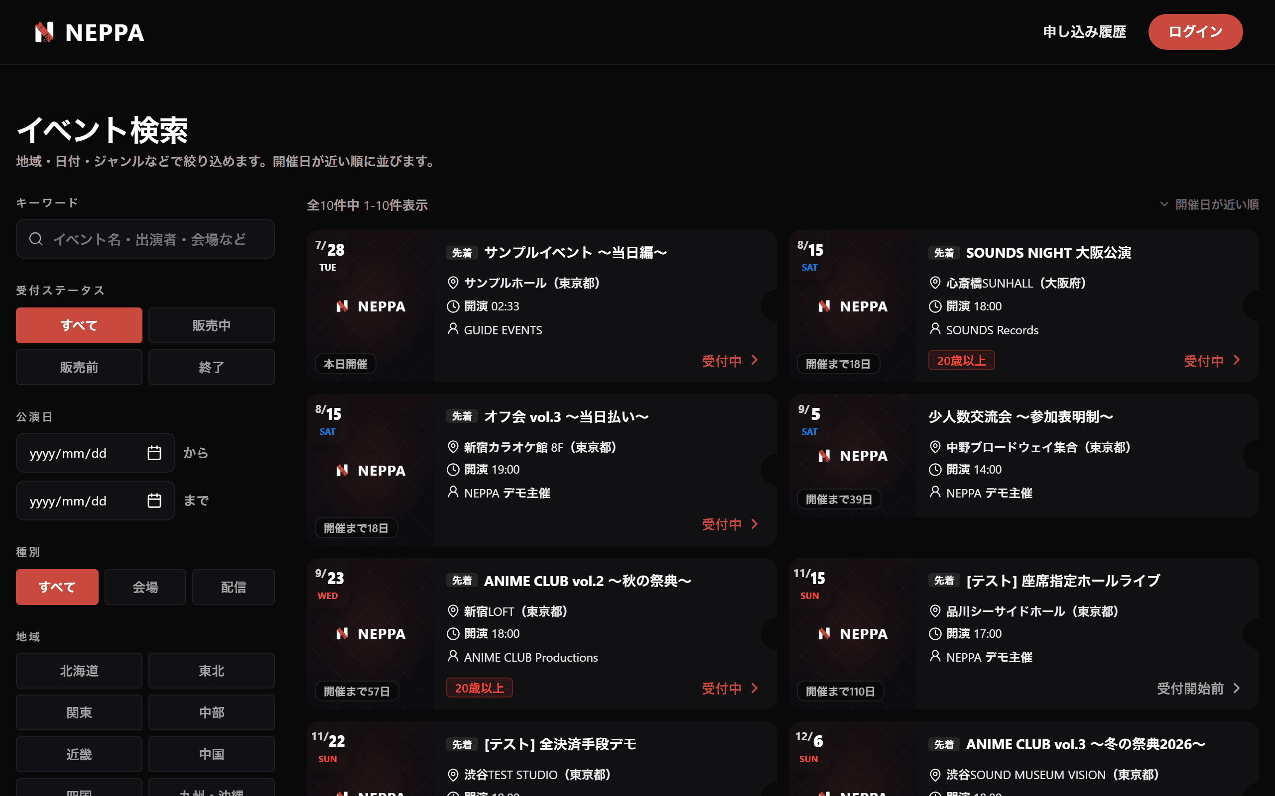The height and width of the screenshot is (796, 1275).
Task: Click location pin icon for 品川シーサイドホール
Action: coord(935,611)
